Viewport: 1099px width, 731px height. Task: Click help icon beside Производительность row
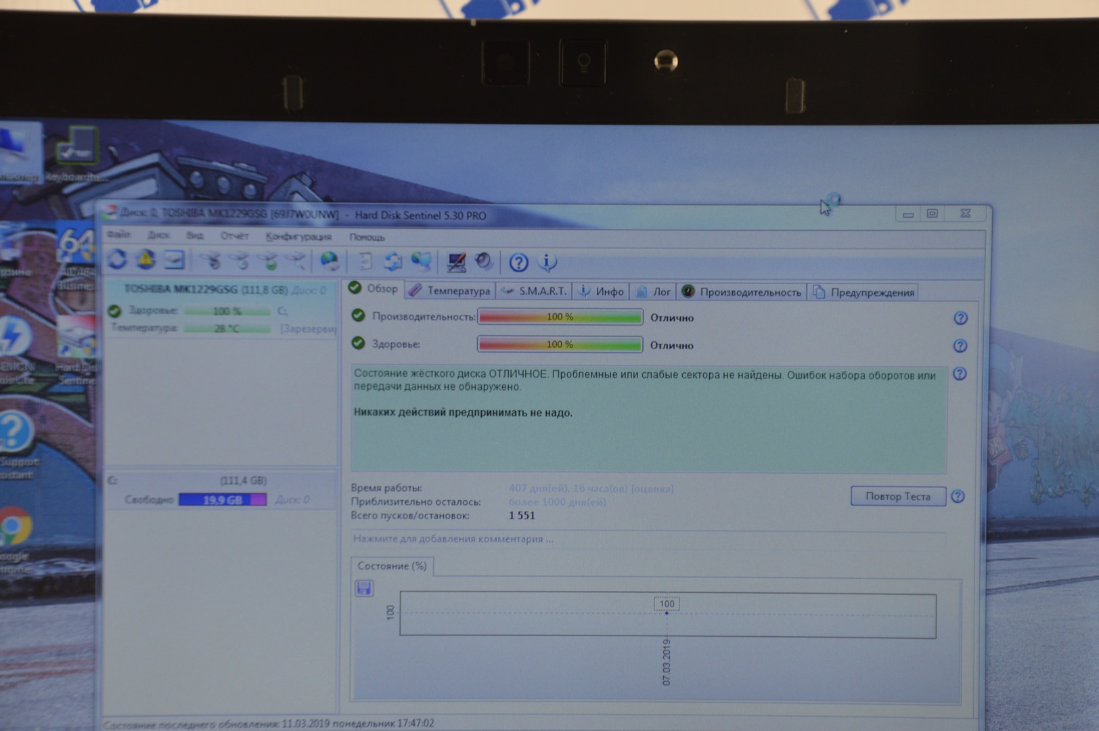tap(960, 318)
